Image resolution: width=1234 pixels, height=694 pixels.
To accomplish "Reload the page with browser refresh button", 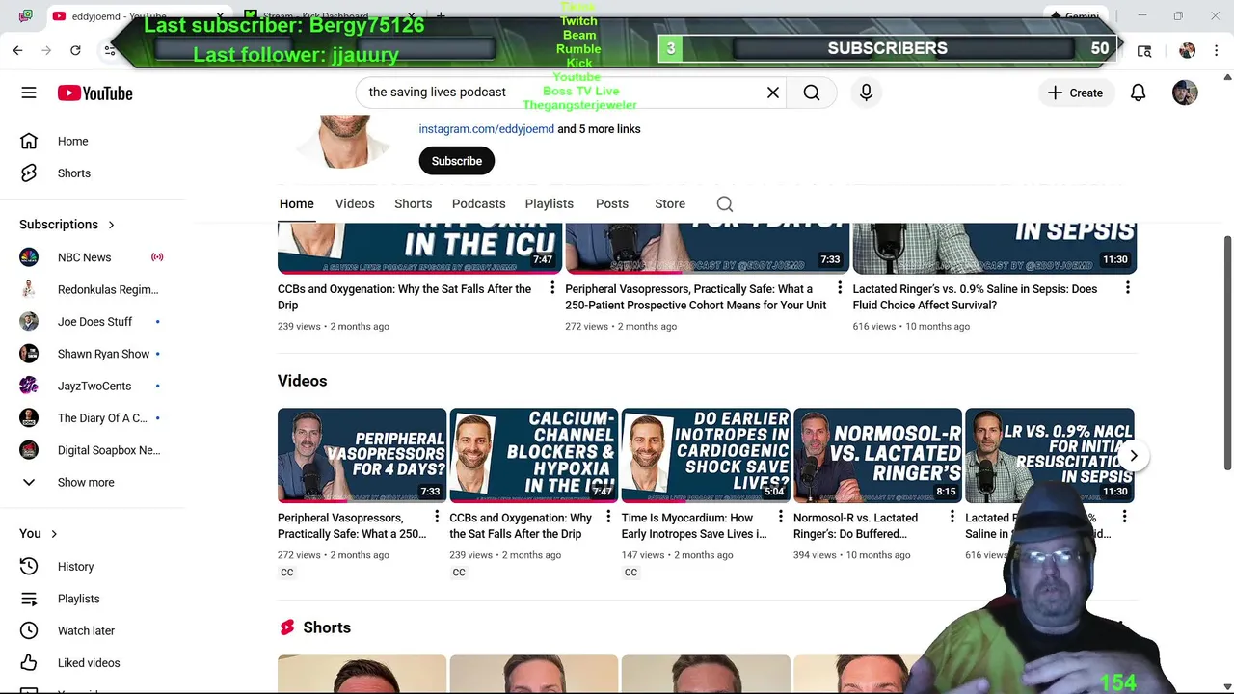I will coord(75,50).
